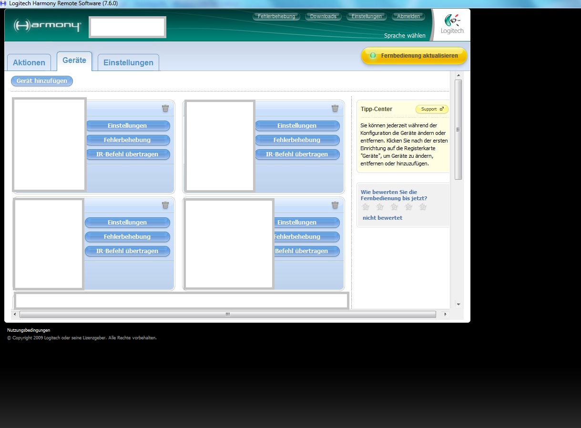Screen dimensions: 581x428
Task: Click Abmelden to log out
Action: tap(408, 16)
